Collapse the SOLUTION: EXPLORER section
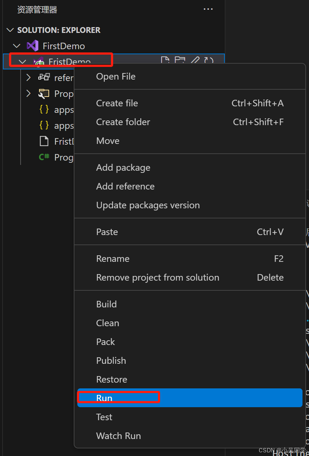The height and width of the screenshot is (456, 309). tap(10, 30)
